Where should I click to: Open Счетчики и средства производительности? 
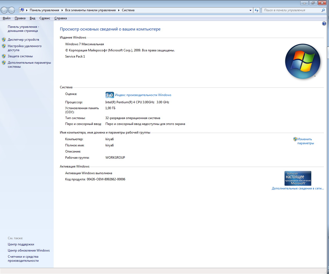pyautogui.click(x=23, y=258)
